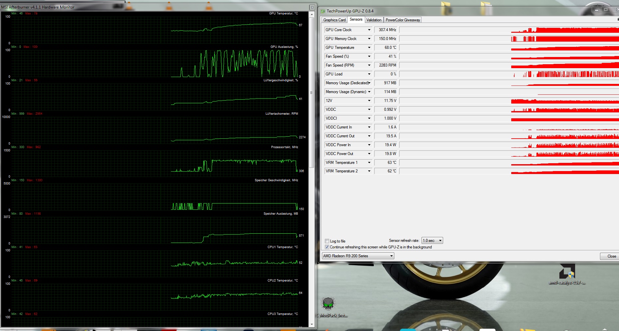Open the 12V sensor dropdown
Screen dimensions: 619x331
[369, 101]
